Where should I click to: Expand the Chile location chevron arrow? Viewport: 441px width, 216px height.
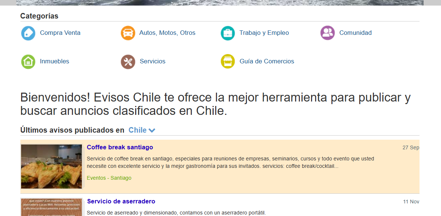pos(151,130)
